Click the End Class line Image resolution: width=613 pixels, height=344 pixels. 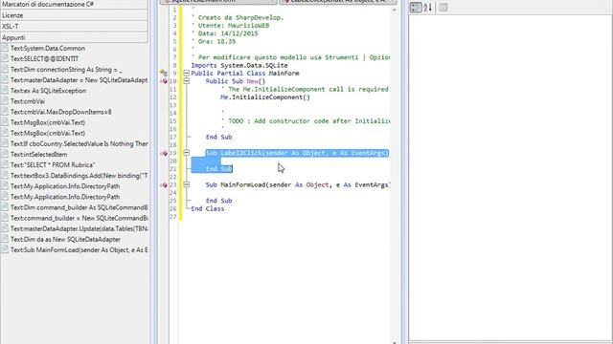coord(208,208)
